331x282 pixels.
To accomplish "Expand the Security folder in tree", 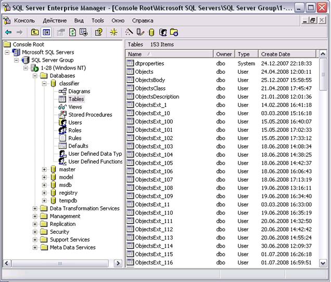I will pos(35,232).
